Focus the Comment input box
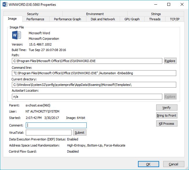Viewport: 189px width, 170px height. point(56,125)
